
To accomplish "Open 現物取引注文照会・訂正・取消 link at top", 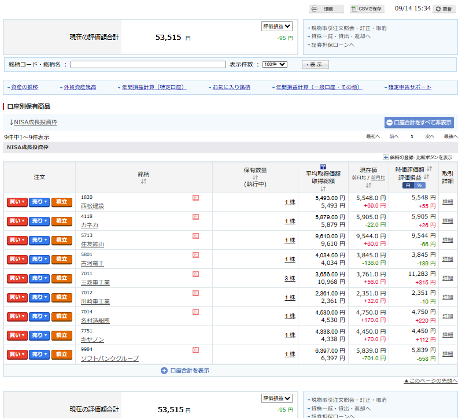I will [349, 28].
